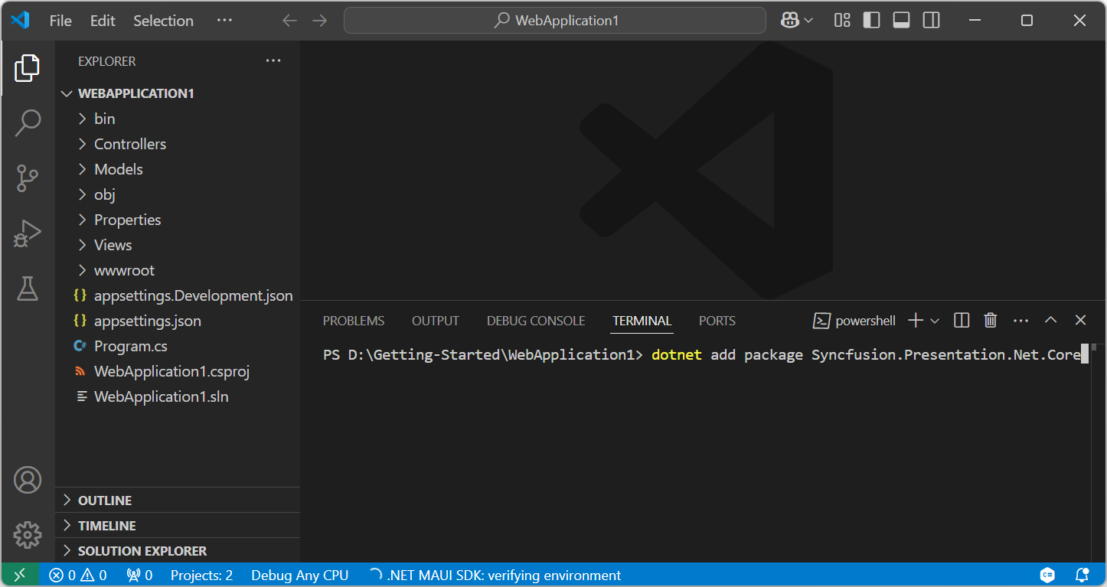1107x587 pixels.
Task: Open the File menu
Action: [x=60, y=21]
